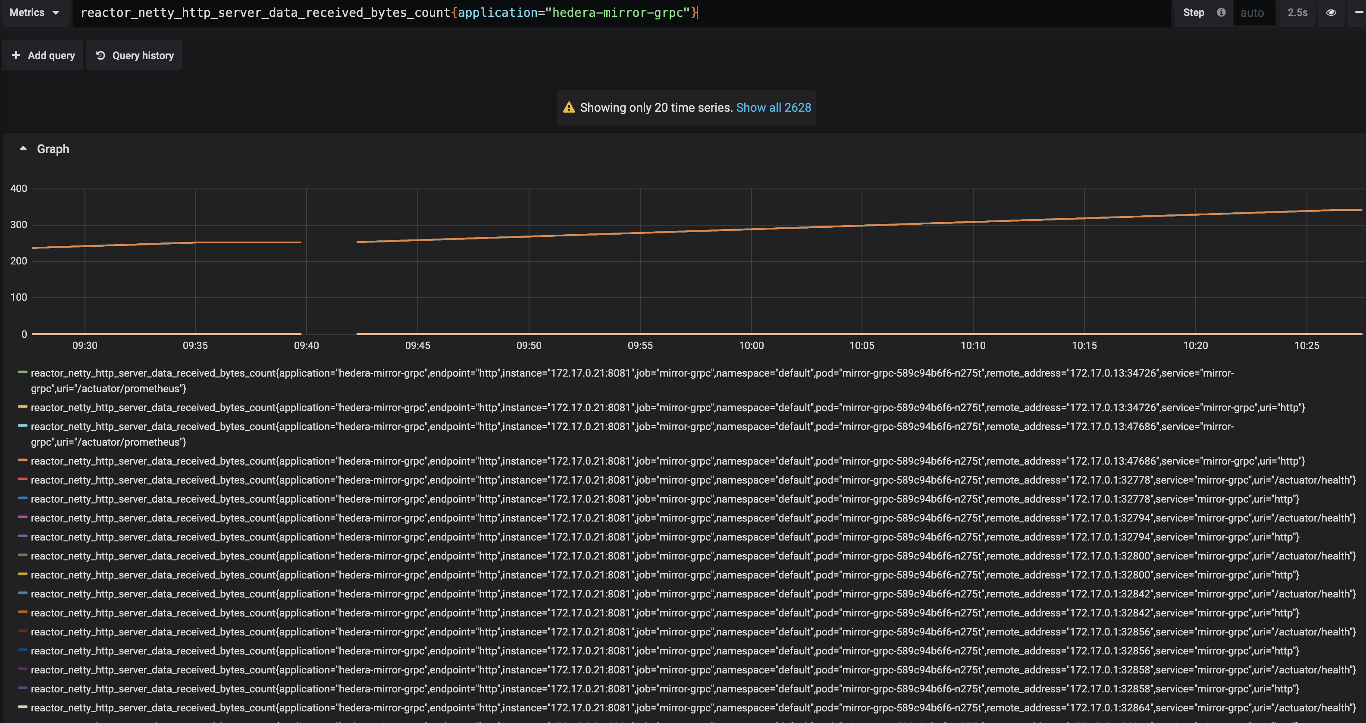The image size is (1366, 723).
Task: Click the Add query button
Action: [x=42, y=55]
